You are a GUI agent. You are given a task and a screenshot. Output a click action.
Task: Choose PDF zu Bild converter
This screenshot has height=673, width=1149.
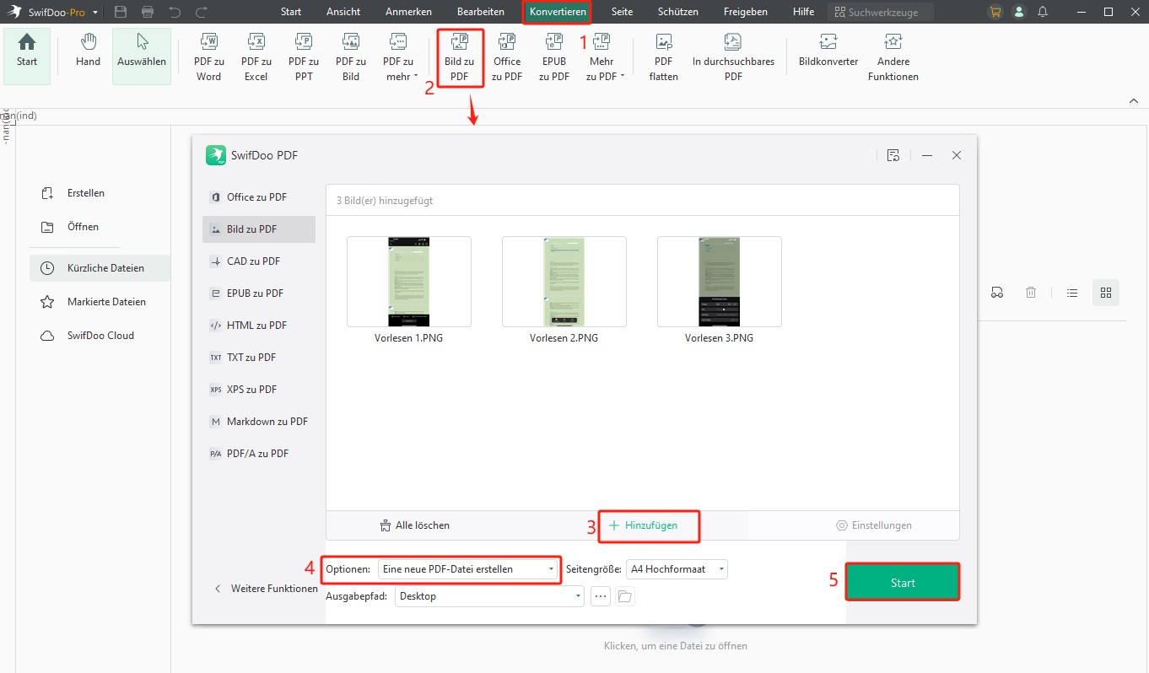(351, 57)
